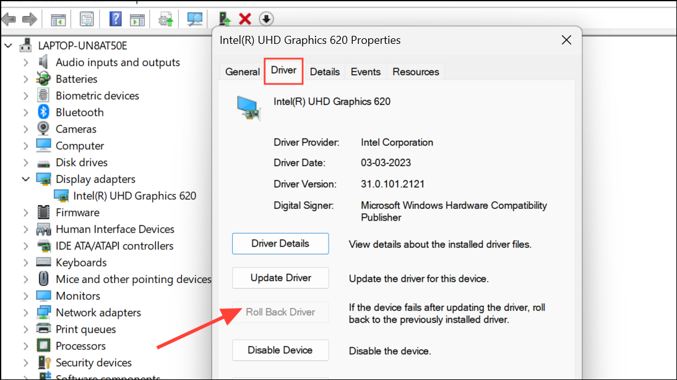
Task: Select Intel(R) UHD Graphics 620 tree item
Action: [x=134, y=196]
